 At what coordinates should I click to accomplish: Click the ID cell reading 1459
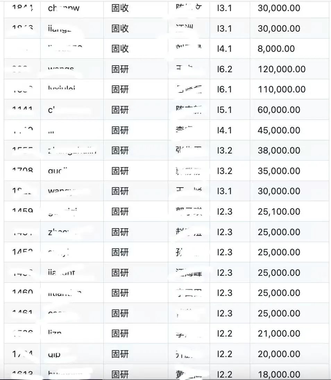tap(23, 211)
